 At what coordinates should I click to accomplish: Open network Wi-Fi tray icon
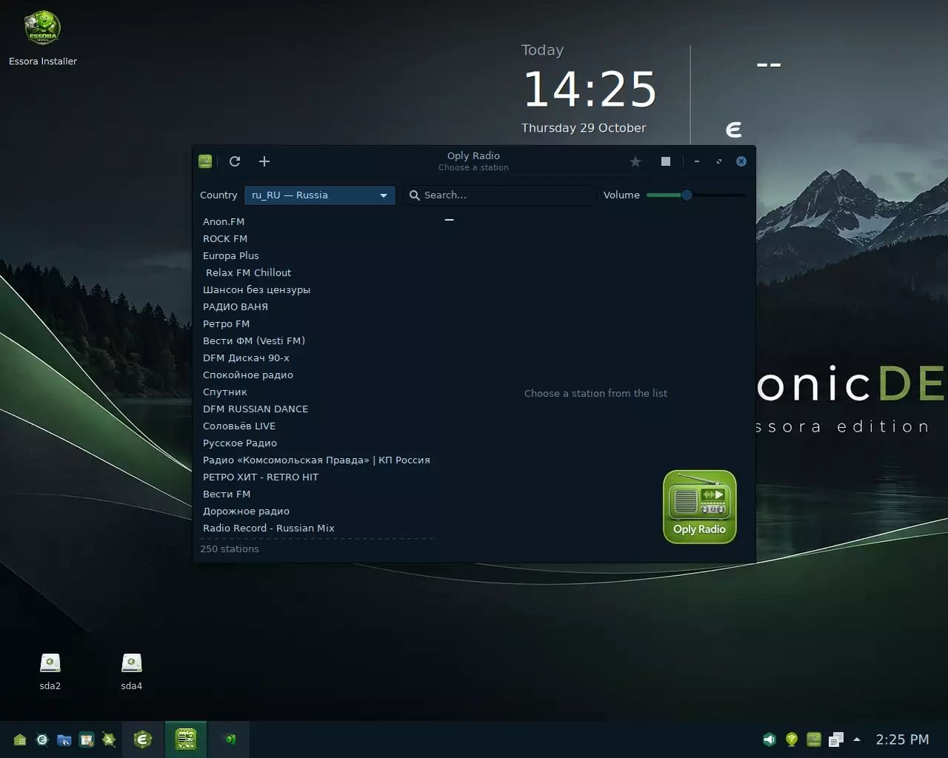coord(792,739)
